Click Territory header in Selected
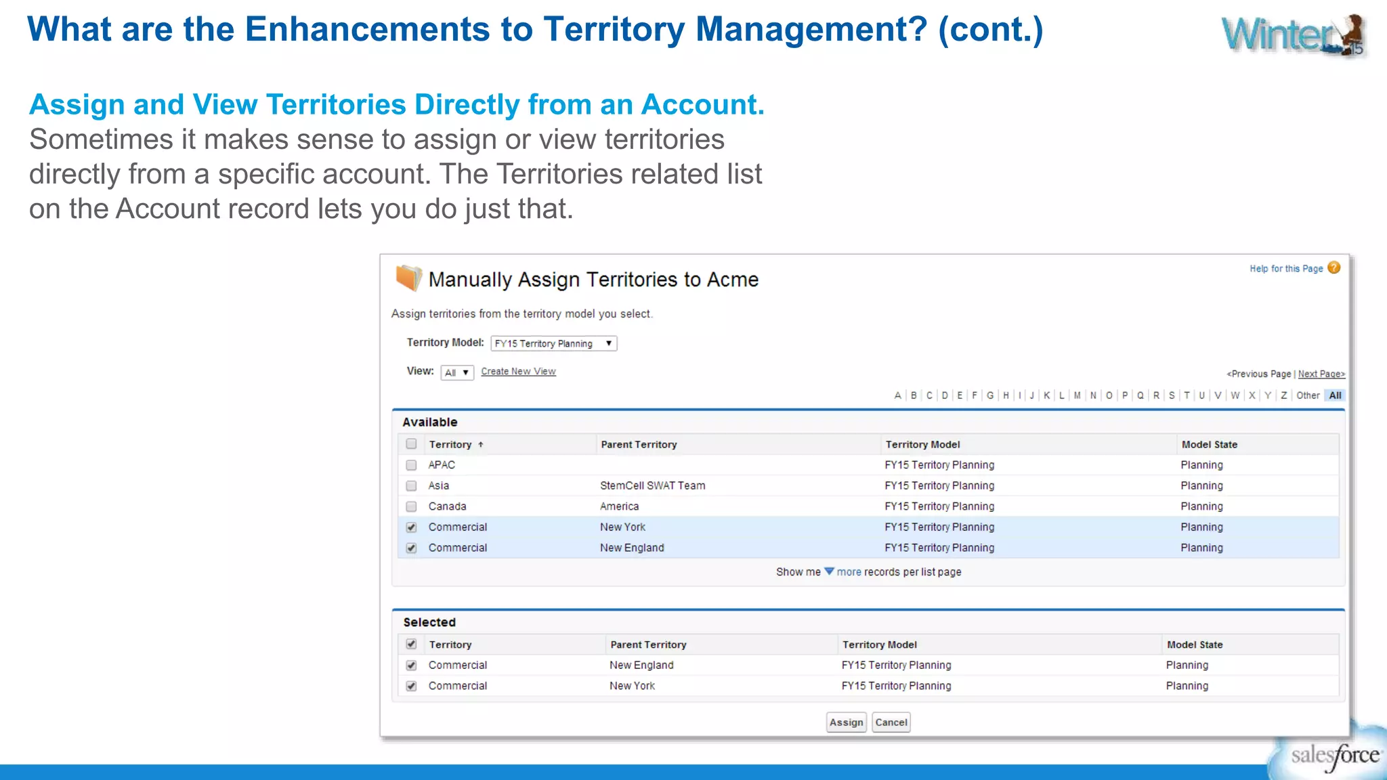 click(x=450, y=645)
